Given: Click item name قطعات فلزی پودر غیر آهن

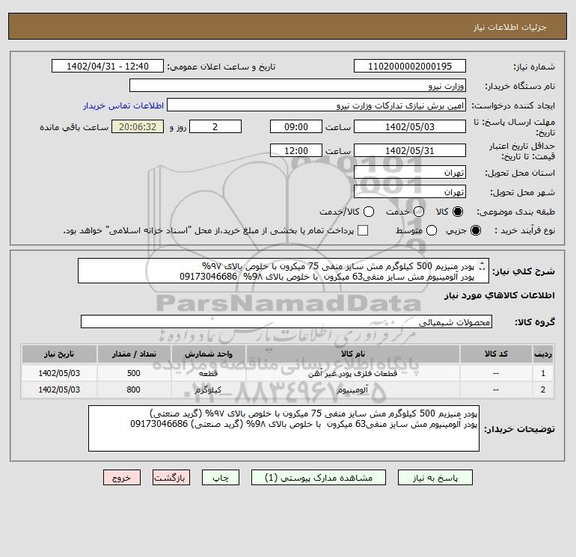Looking at the screenshot, I should 352,374.
